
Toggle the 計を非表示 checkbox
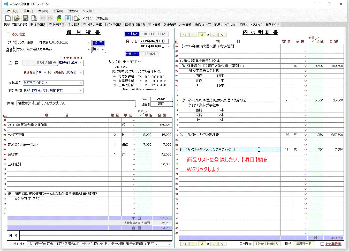tap(322, 244)
